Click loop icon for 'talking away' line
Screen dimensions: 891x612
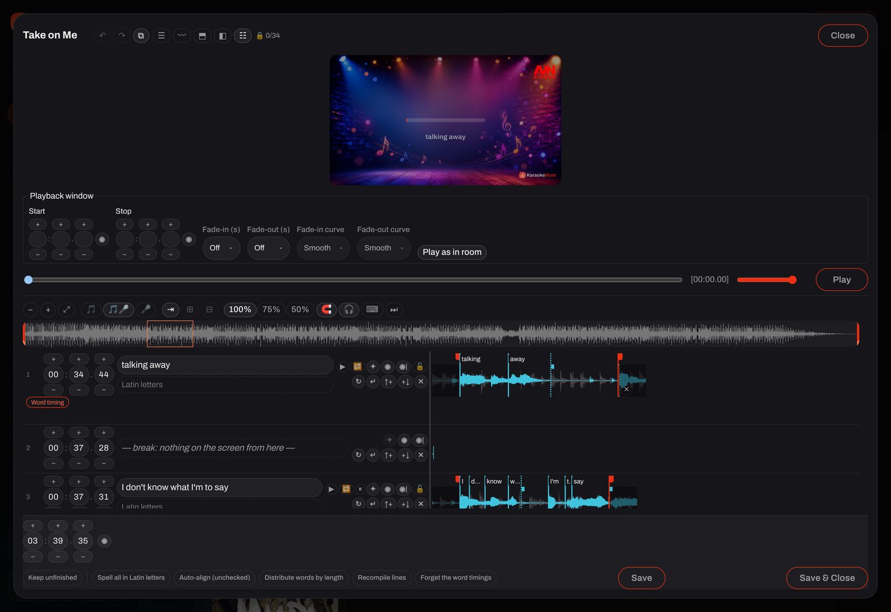point(358,367)
